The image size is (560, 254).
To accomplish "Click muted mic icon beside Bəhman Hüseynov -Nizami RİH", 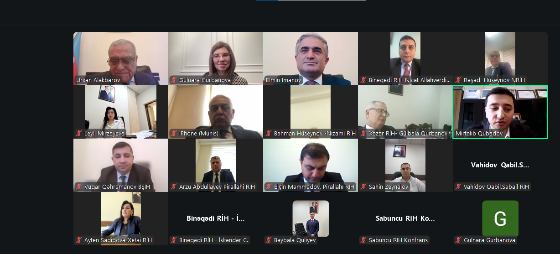I will click(269, 134).
